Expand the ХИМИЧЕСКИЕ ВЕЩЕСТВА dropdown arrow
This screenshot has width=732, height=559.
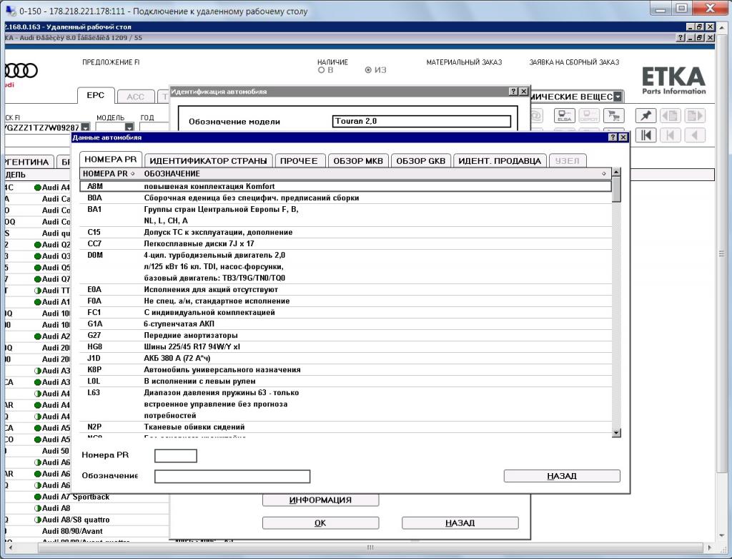pos(618,97)
